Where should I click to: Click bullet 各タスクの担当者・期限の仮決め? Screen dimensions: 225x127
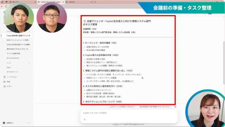[x=100, y=93]
